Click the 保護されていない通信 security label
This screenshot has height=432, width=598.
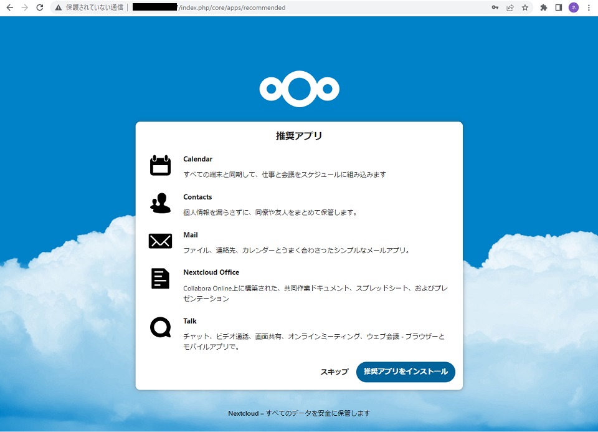95,7
